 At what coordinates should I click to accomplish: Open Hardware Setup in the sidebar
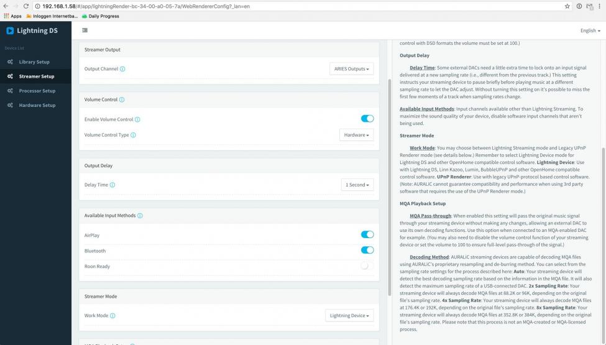click(x=35, y=105)
